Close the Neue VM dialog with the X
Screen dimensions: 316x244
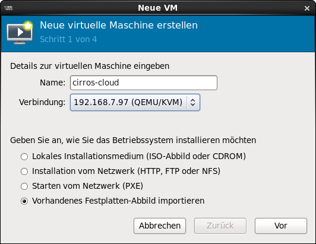(307, 8)
